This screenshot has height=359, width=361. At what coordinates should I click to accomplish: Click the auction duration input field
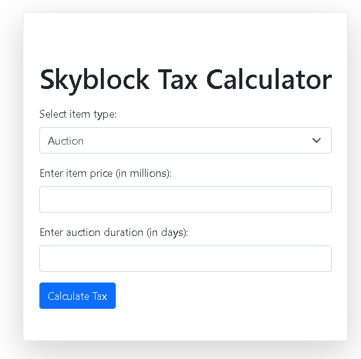pyautogui.click(x=185, y=259)
